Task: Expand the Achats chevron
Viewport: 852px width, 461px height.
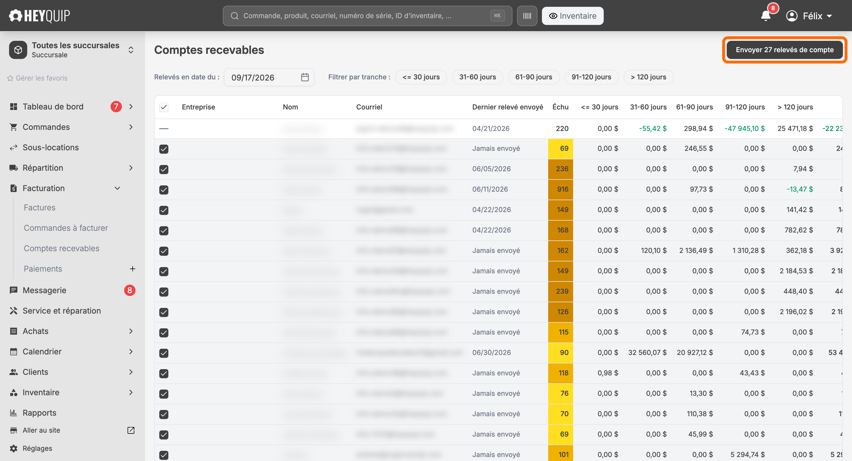Action: click(131, 331)
